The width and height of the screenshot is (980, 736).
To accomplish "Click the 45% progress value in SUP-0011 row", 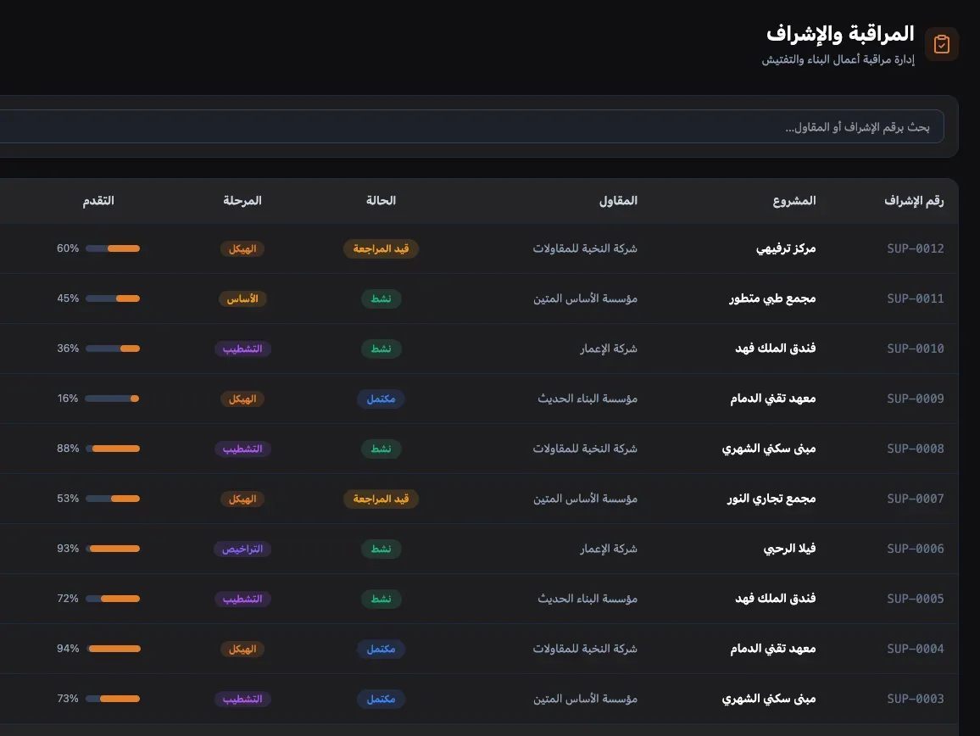I will tap(68, 299).
